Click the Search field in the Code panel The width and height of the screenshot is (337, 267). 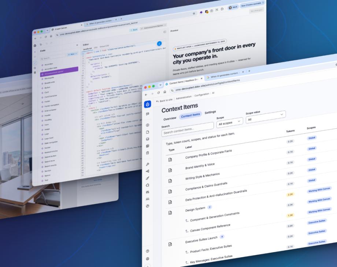(53, 57)
